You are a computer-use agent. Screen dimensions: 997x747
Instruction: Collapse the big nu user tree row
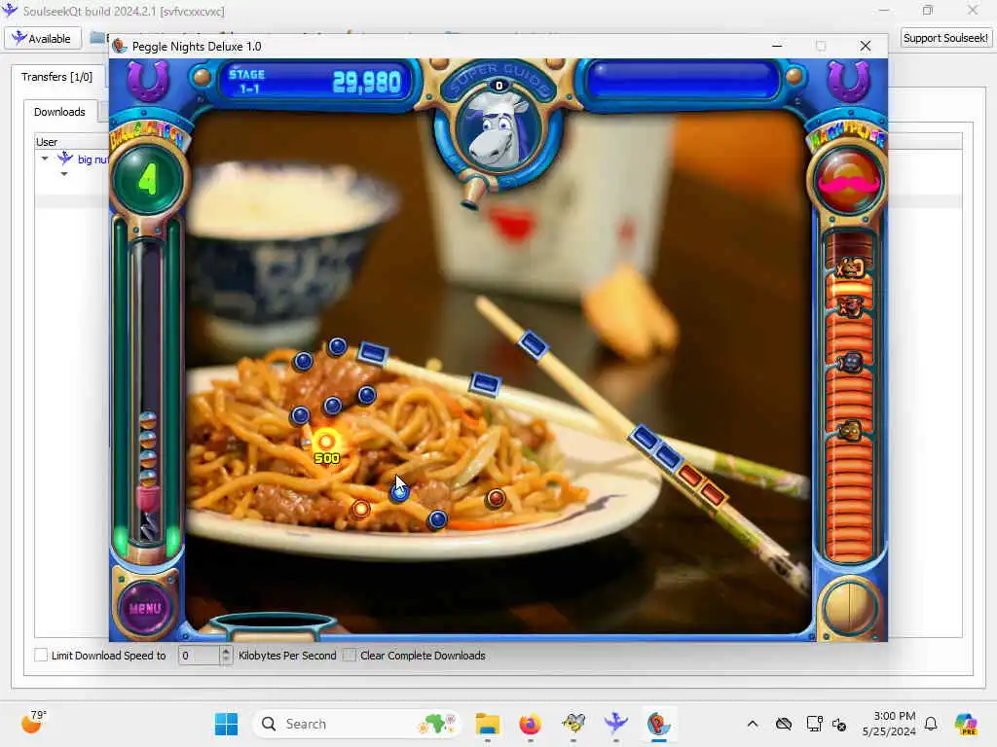coord(45,159)
